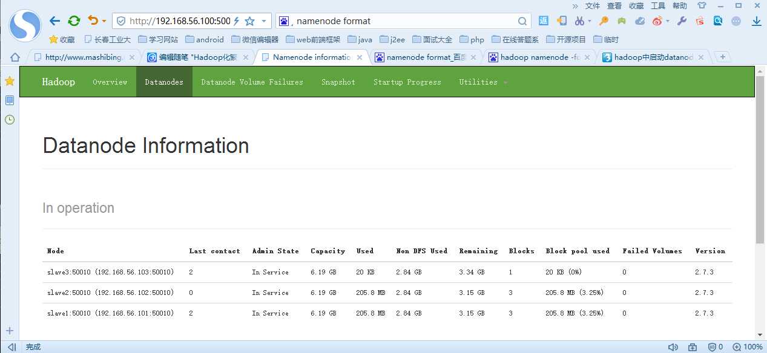
Task: Expand the Utilities dropdown menu
Action: (x=483, y=82)
